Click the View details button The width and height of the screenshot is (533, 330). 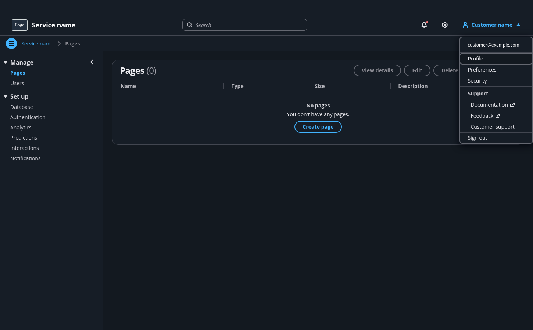377,70
